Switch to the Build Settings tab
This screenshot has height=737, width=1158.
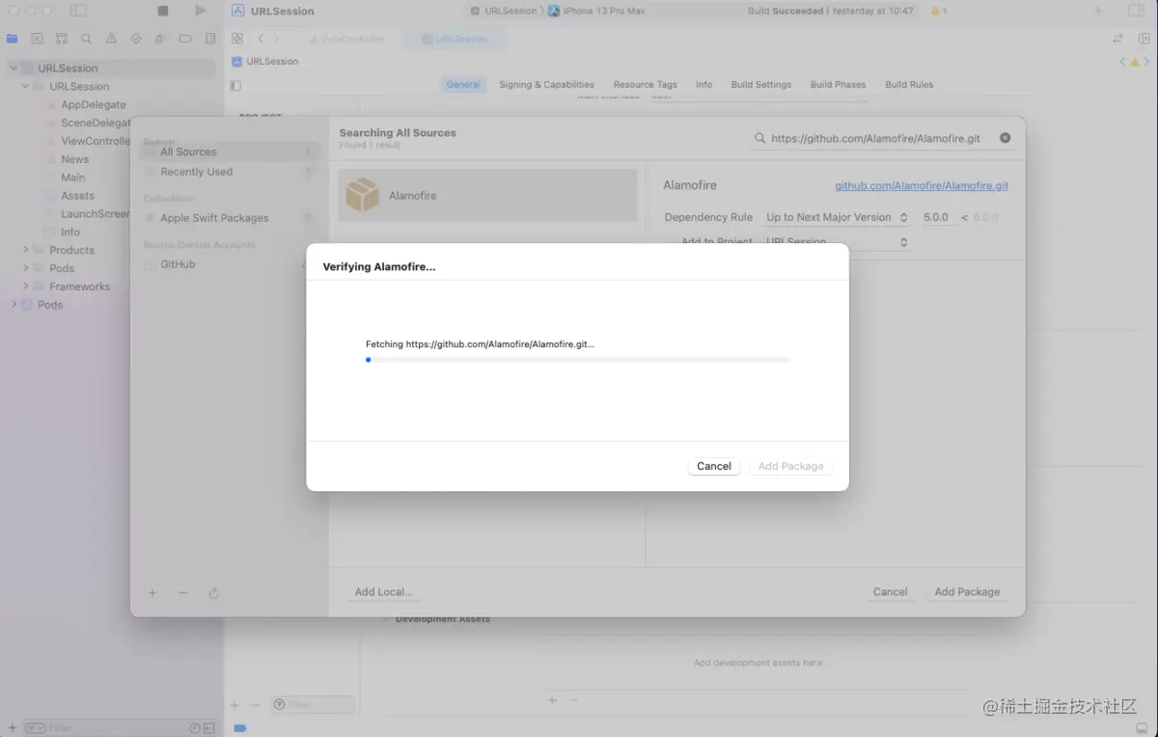point(761,85)
